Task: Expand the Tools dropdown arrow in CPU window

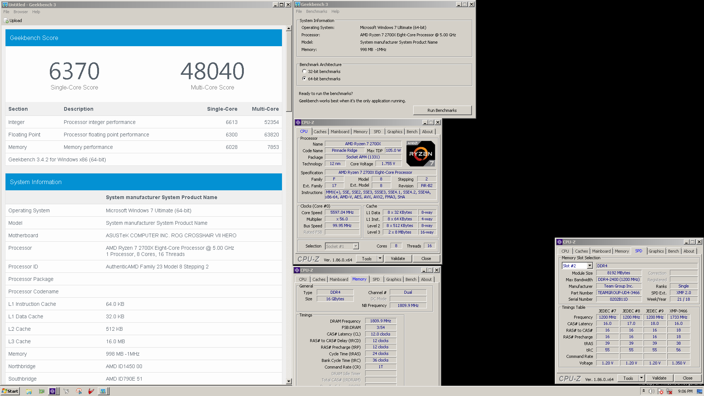Action: point(380,258)
